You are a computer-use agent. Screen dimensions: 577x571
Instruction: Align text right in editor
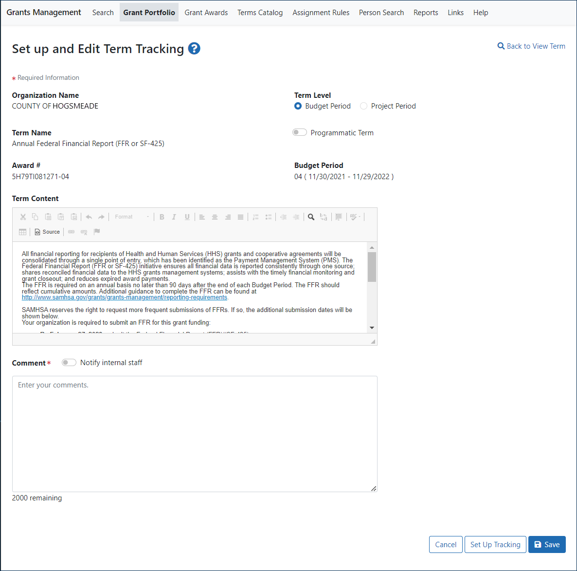[x=228, y=217]
